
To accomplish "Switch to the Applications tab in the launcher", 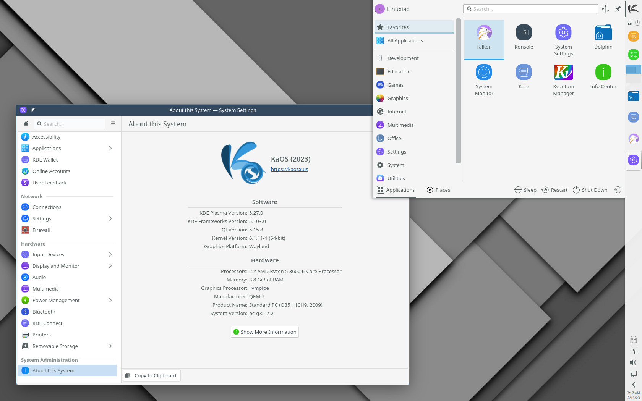I will (396, 190).
